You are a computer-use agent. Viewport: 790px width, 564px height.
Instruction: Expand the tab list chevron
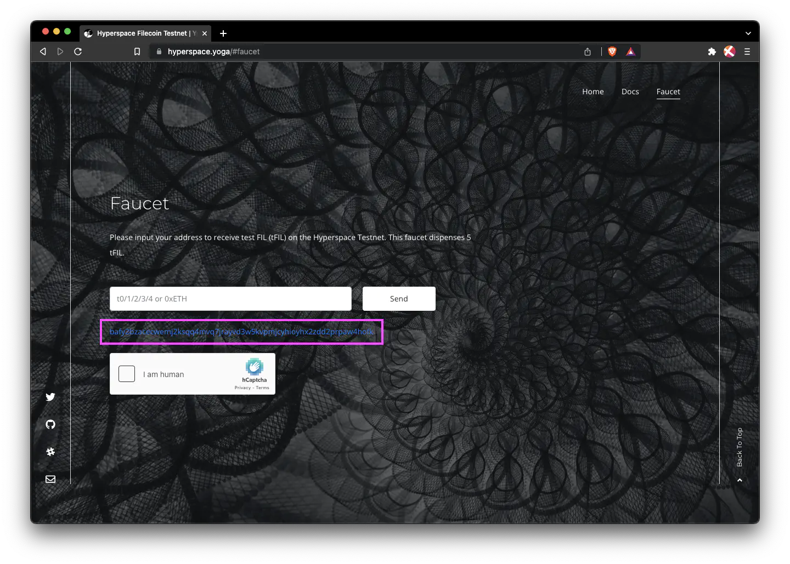point(748,33)
